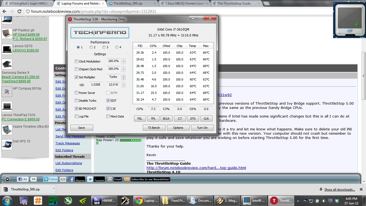
Task: Click the DTS button
Action: pos(193,119)
